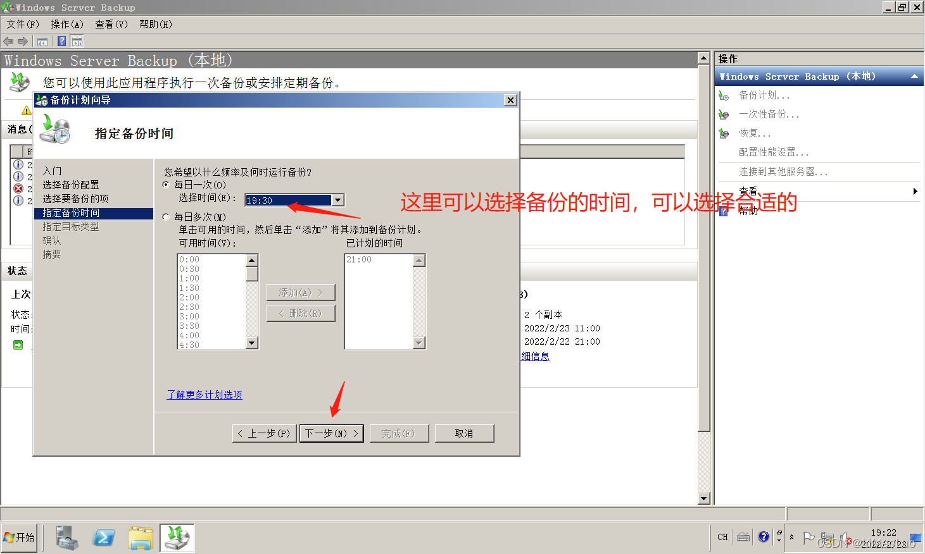This screenshot has width=925, height=554.
Task: Select 0:00 in the available times list
Action: 189,259
